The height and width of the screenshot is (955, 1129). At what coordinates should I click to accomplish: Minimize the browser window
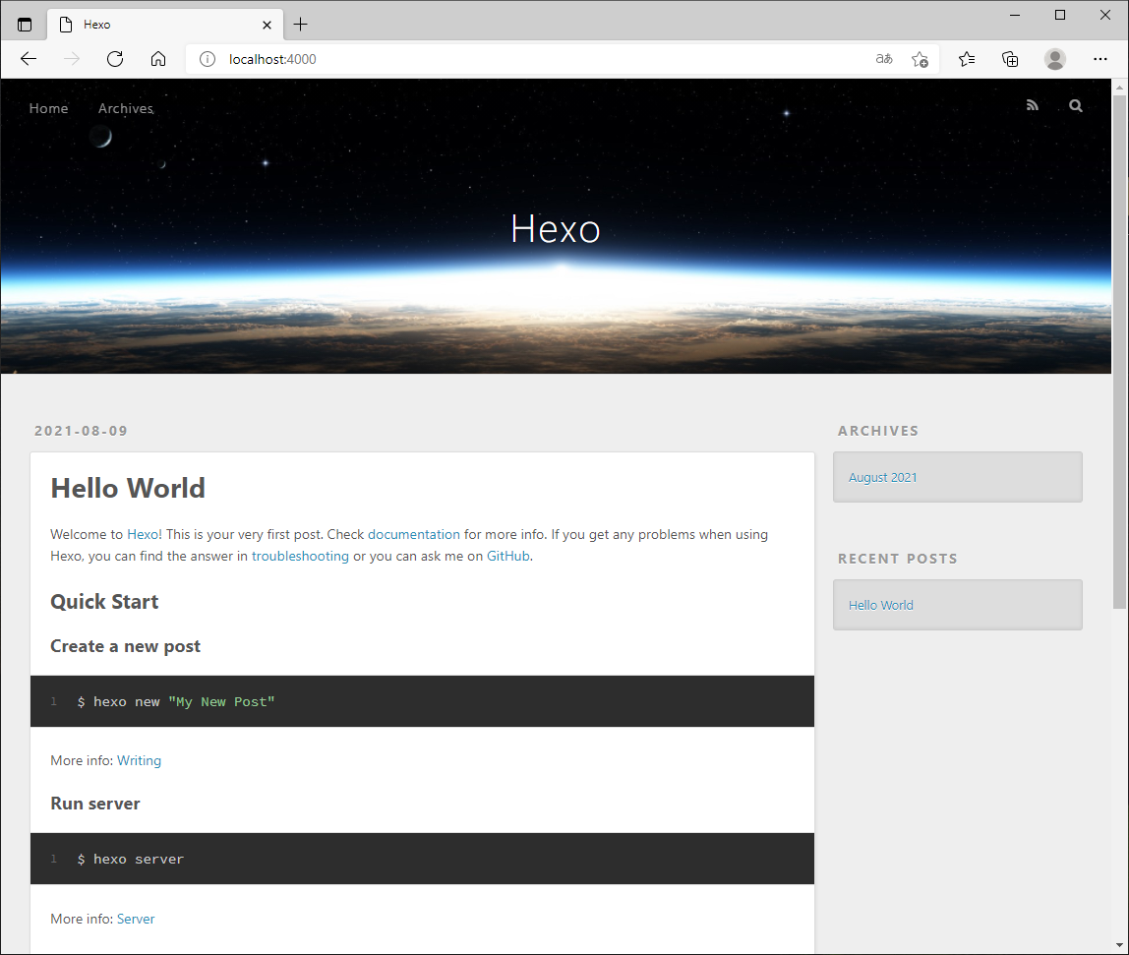[1015, 15]
